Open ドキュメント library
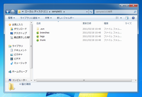Viewport: 142px width, 97px height. click(20, 50)
